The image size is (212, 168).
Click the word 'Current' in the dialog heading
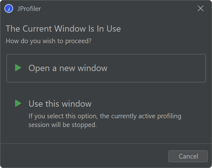coord(37,28)
